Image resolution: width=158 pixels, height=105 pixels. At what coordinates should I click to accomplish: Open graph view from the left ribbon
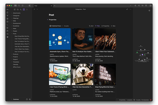7,15
